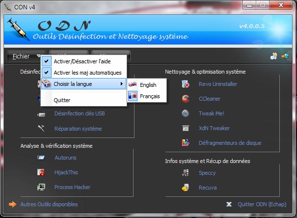This screenshot has height=218, width=297.
Task: Click the XdN Tweaker icon
Action: (x=186, y=128)
